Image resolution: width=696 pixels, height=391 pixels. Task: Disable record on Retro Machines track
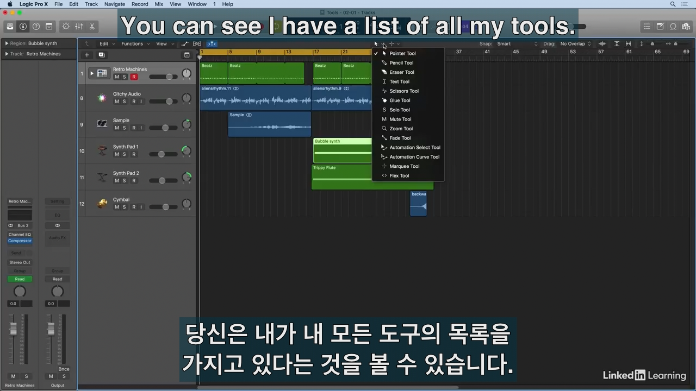click(134, 77)
